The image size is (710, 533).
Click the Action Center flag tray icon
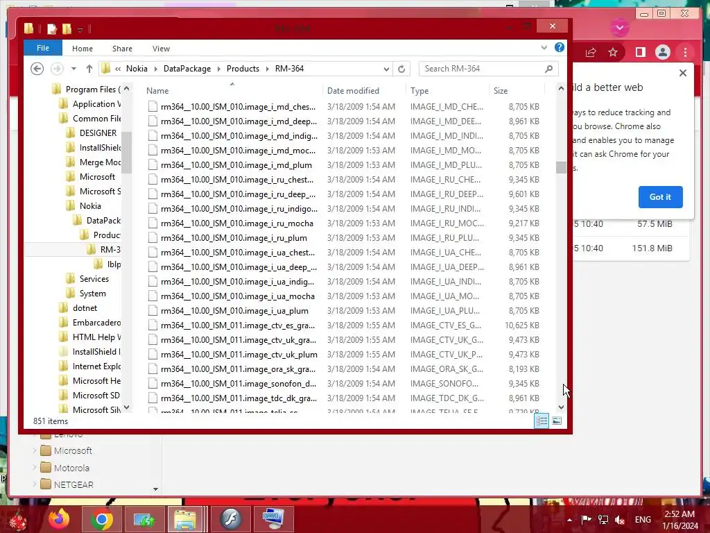[x=587, y=519]
